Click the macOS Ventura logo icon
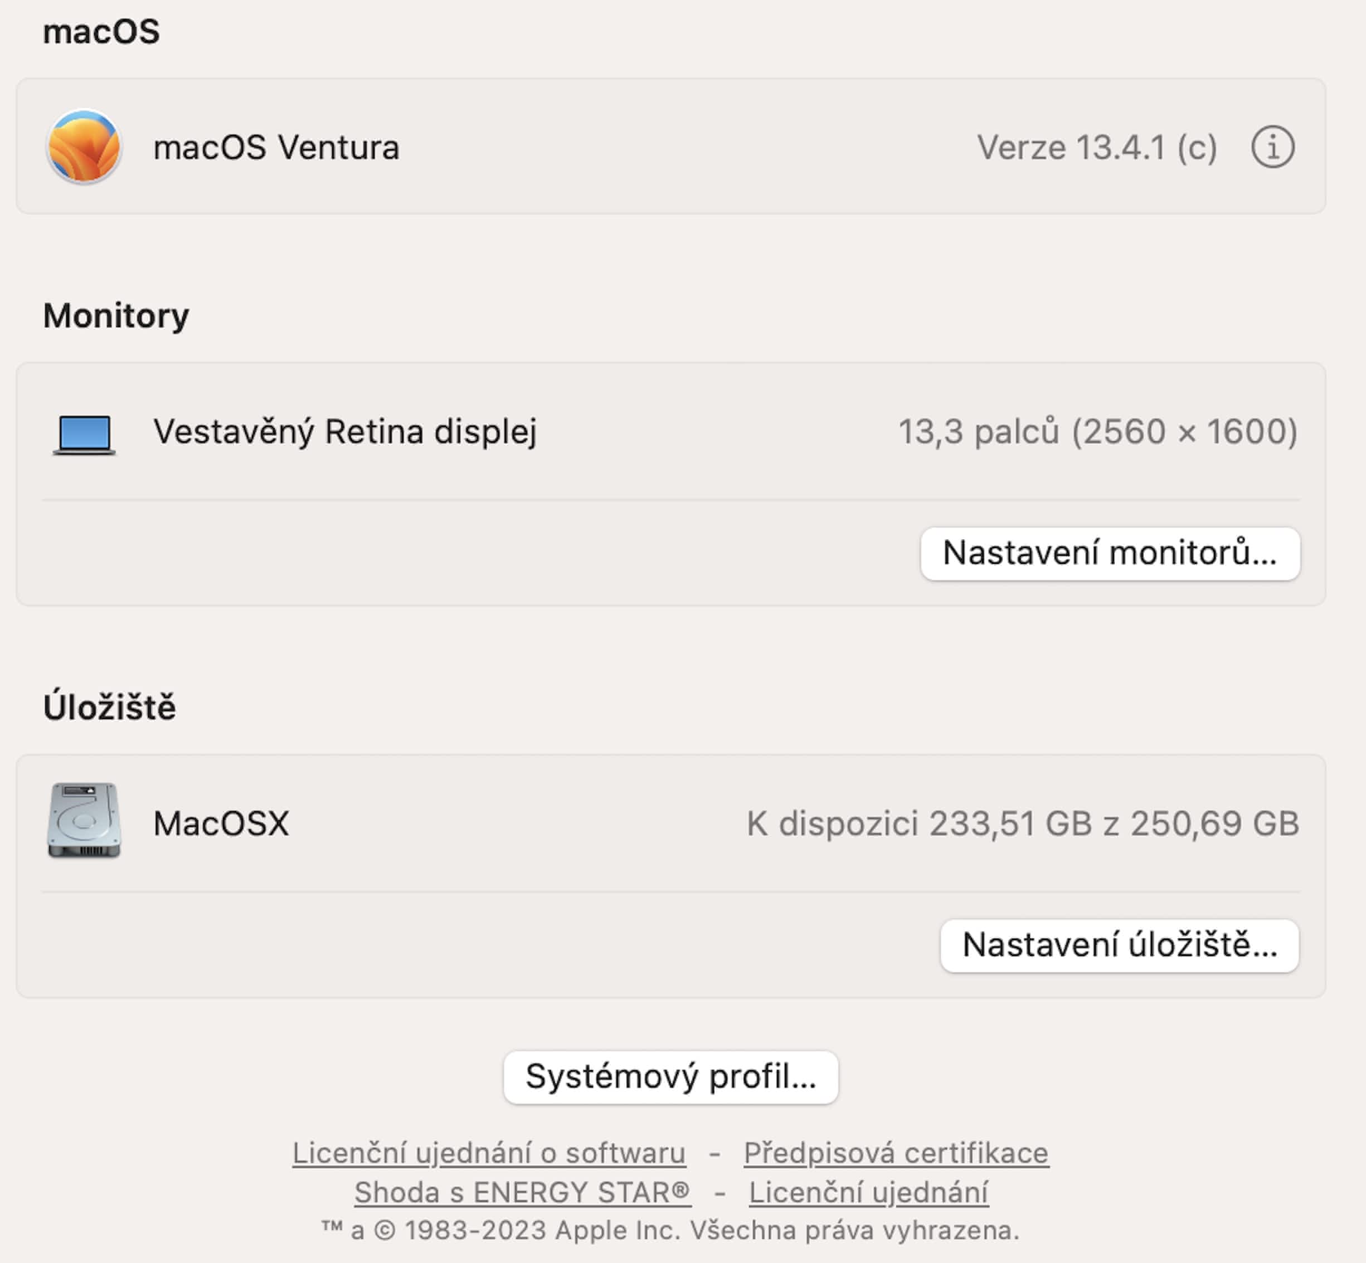 (x=84, y=147)
